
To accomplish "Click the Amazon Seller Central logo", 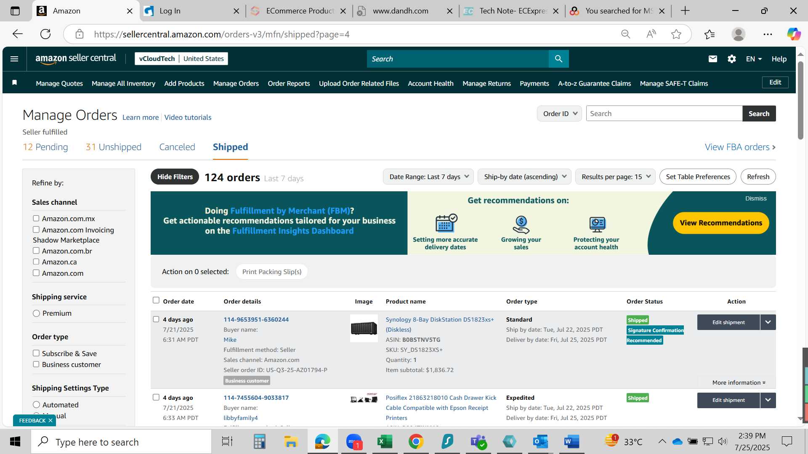I will coord(76,59).
